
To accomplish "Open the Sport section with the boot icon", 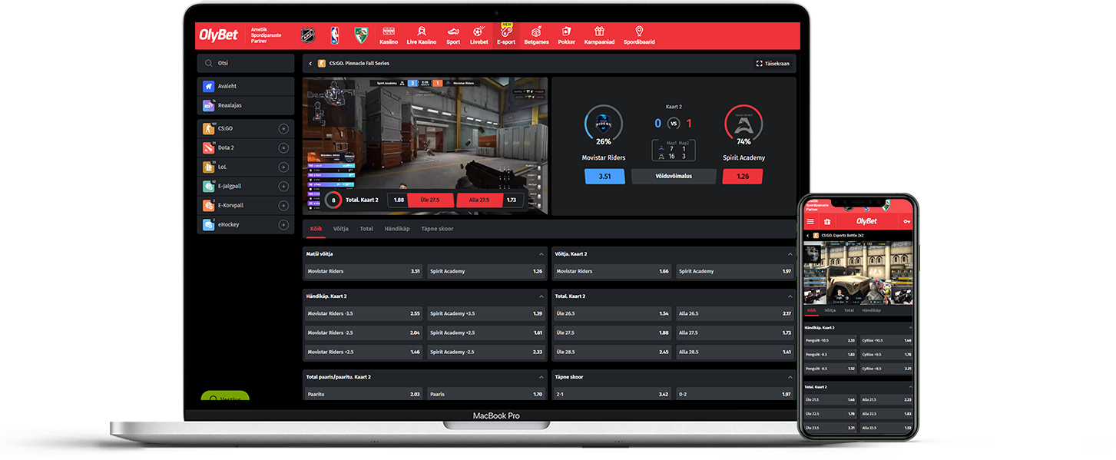I will coord(453,35).
